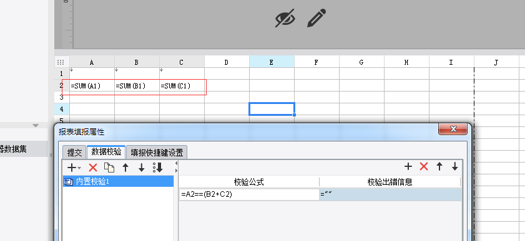The width and height of the screenshot is (525, 241).
Task: Remove formula row with right red X
Action: pyautogui.click(x=424, y=166)
